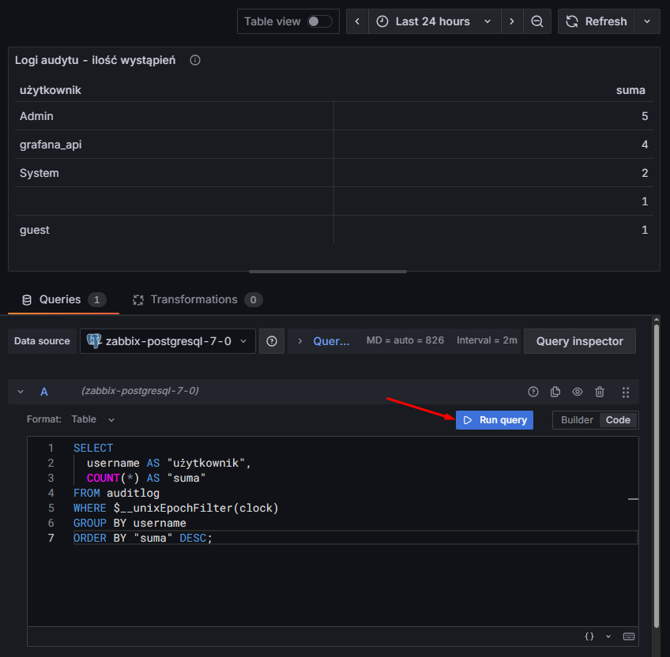Open the Refresh interval dropdown arrow
Image resolution: width=670 pixels, height=657 pixels.
point(648,21)
